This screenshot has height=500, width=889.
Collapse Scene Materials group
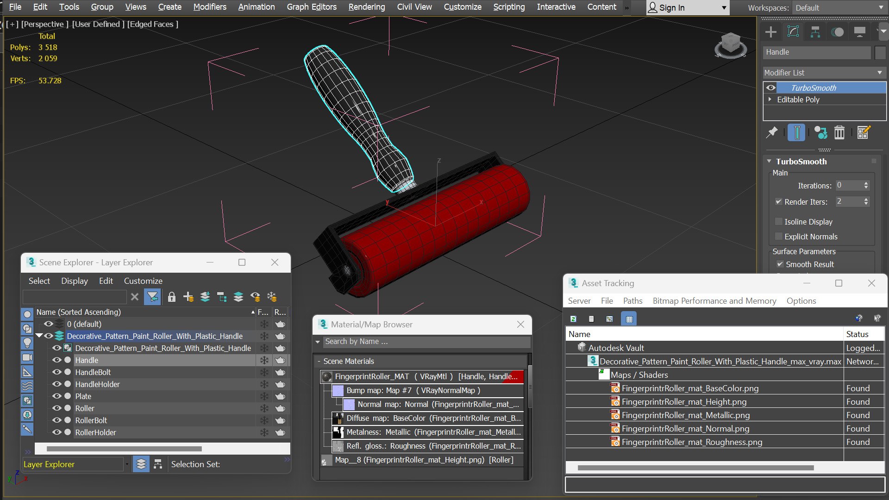pos(319,361)
